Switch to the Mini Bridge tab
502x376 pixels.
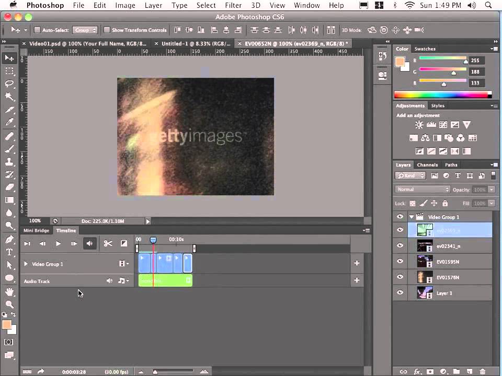tap(36, 230)
